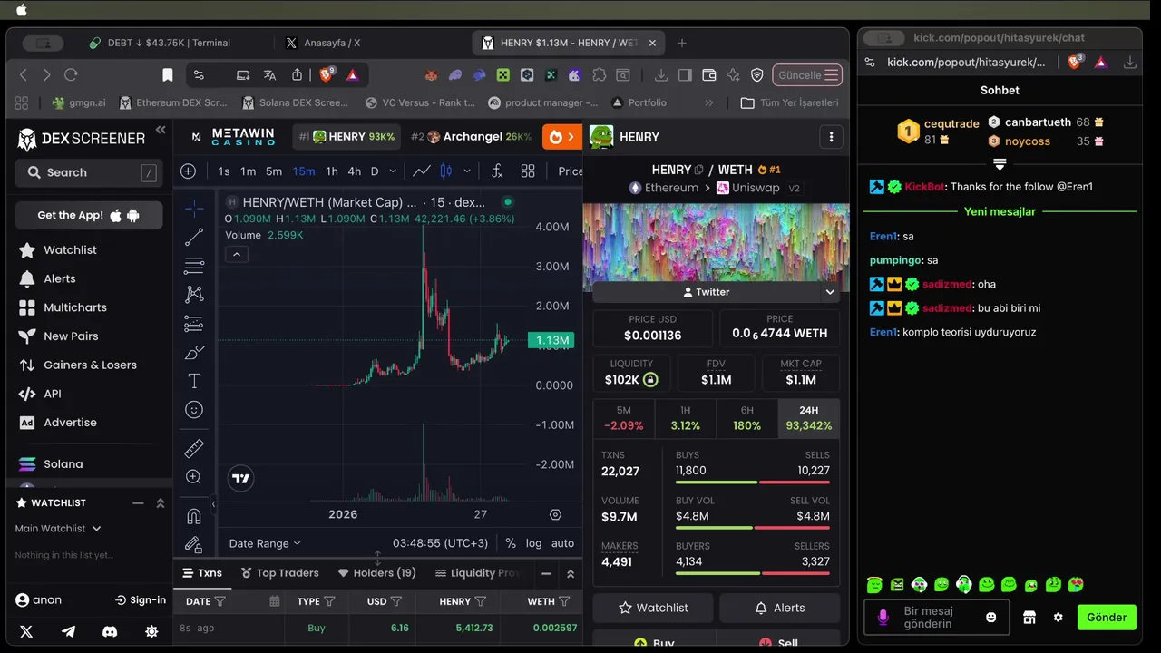Screen dimensions: 1161x653
Task: Switch chart to line style
Action: [x=422, y=171]
